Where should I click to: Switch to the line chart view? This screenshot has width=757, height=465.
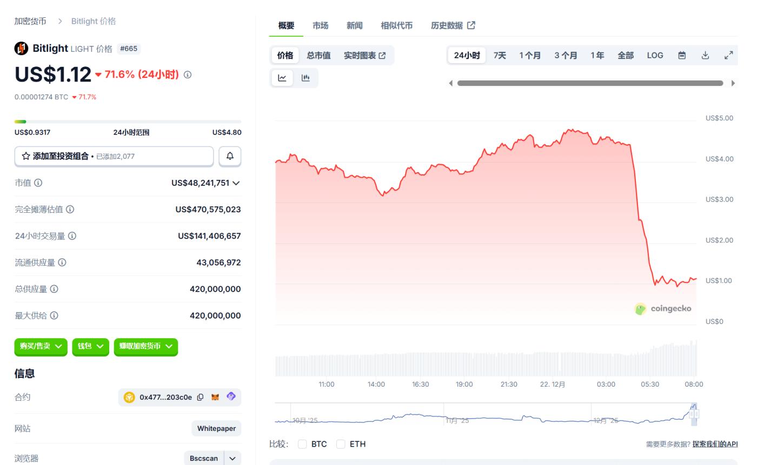tap(282, 78)
